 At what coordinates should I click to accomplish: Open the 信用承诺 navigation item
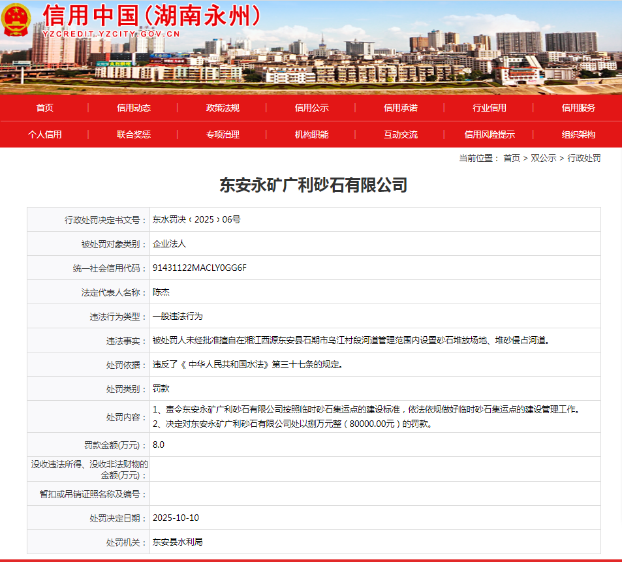pyautogui.click(x=400, y=108)
